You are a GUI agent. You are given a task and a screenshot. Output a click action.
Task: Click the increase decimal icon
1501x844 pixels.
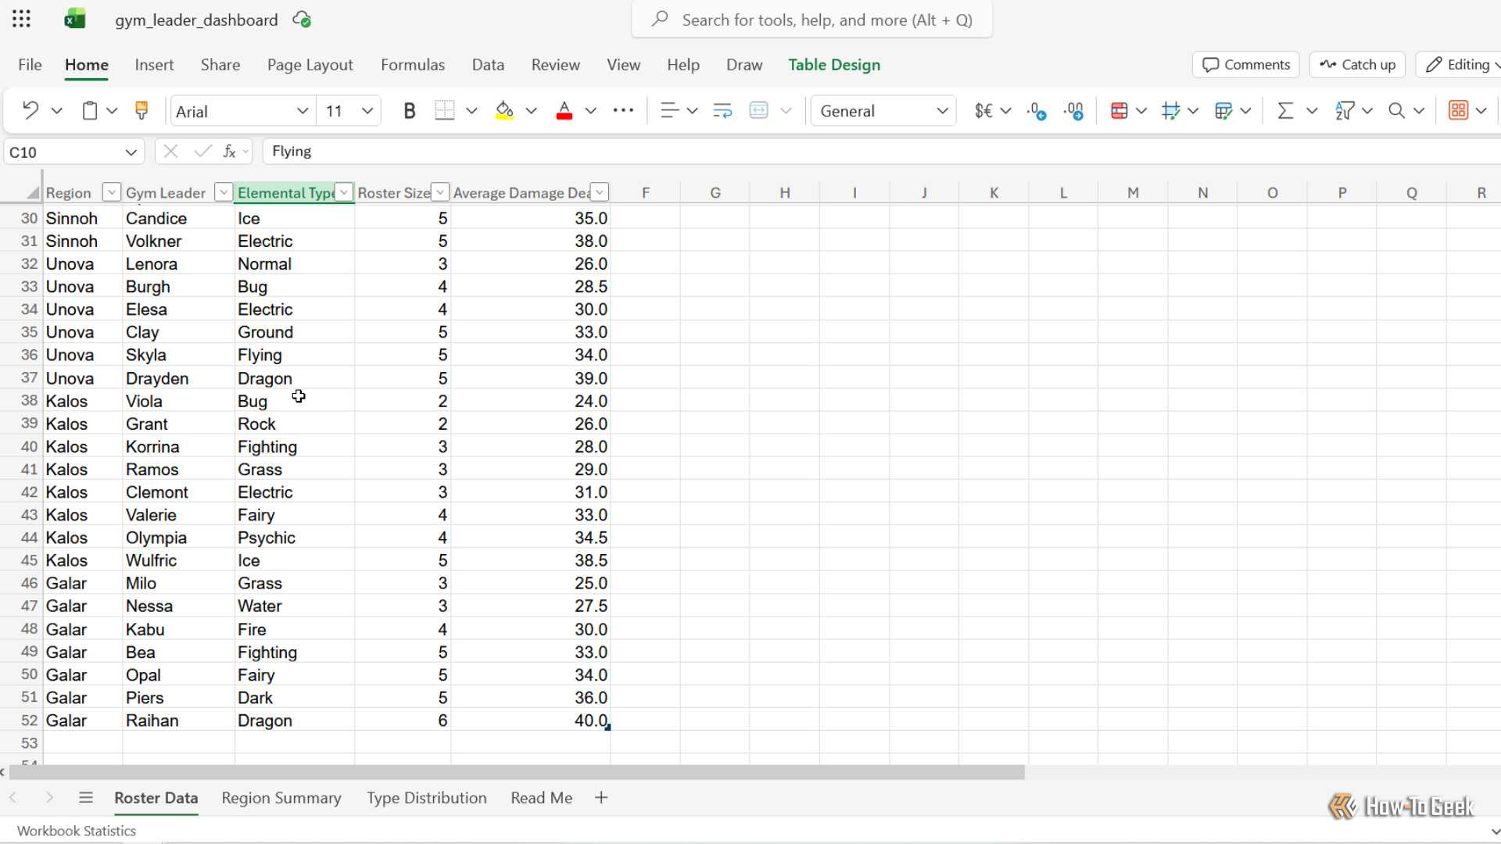click(x=1074, y=111)
